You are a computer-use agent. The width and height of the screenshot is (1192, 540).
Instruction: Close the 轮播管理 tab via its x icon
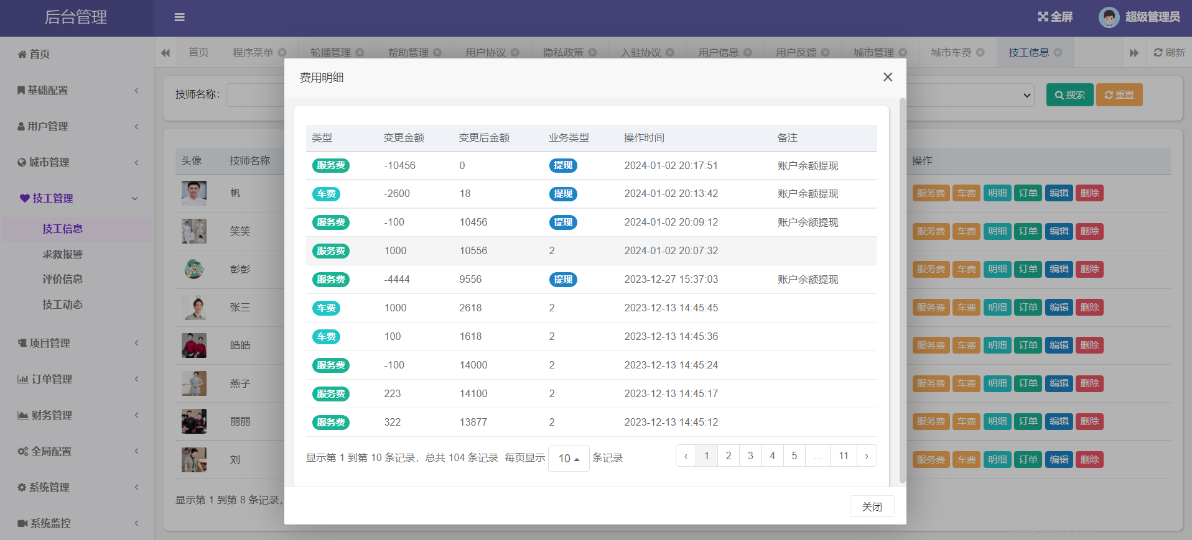(360, 53)
